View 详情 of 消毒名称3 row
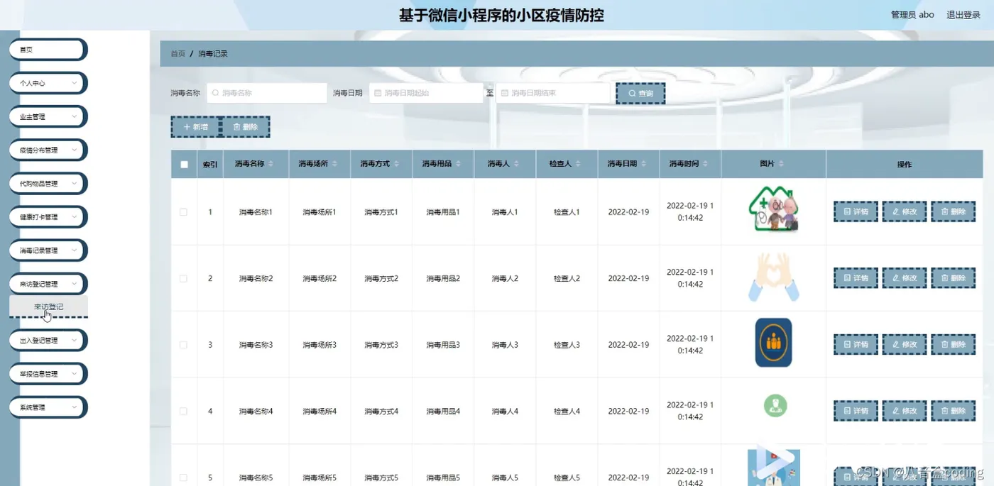Screen dimensions: 994x486 click(x=856, y=345)
